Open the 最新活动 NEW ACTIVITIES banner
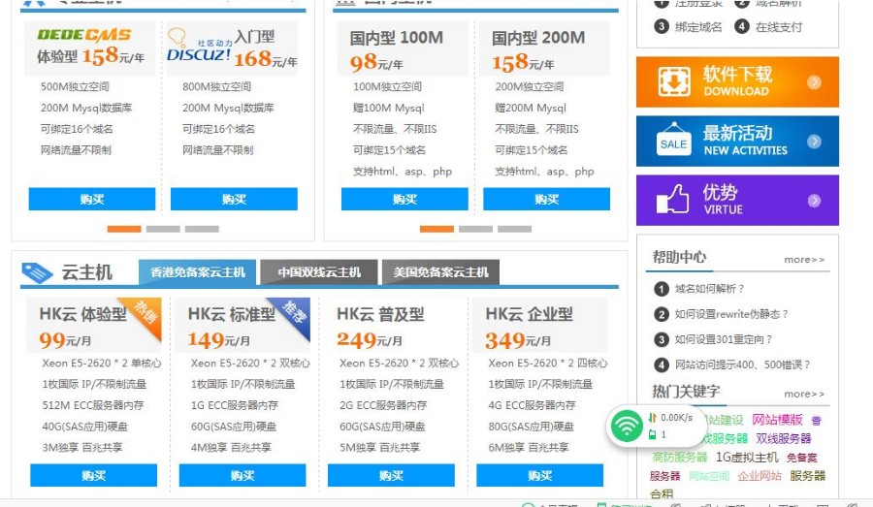This screenshot has width=873, height=507. (737, 141)
